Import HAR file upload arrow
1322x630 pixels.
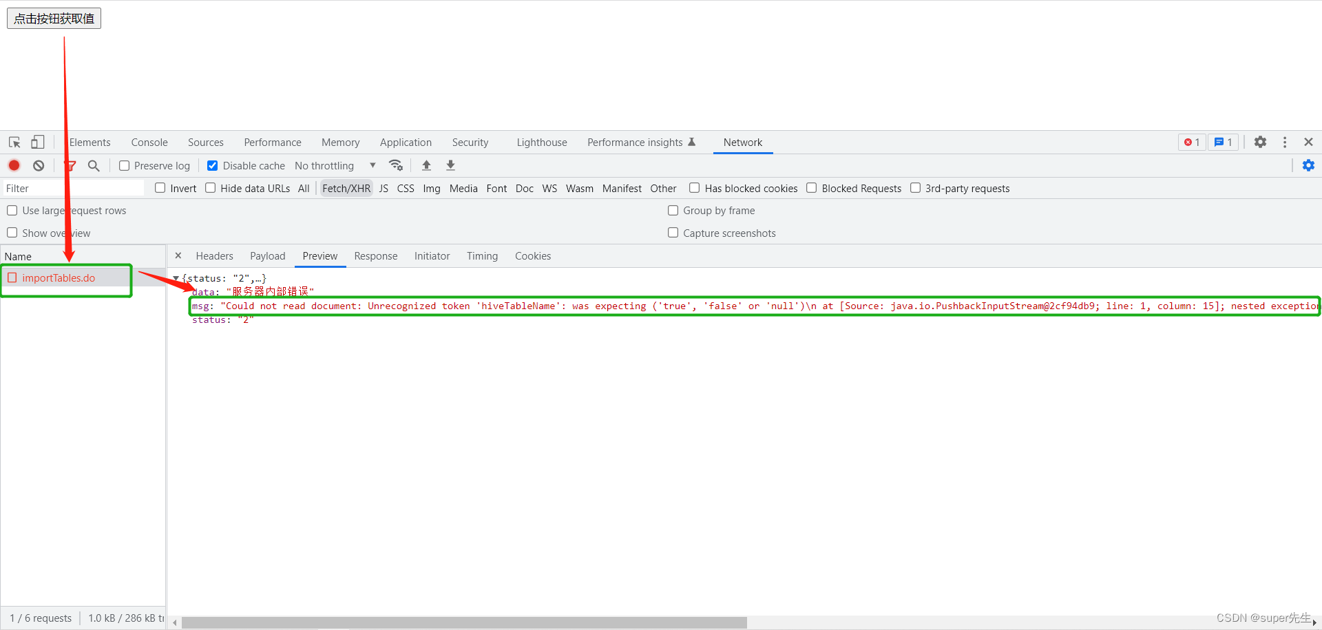(x=426, y=165)
